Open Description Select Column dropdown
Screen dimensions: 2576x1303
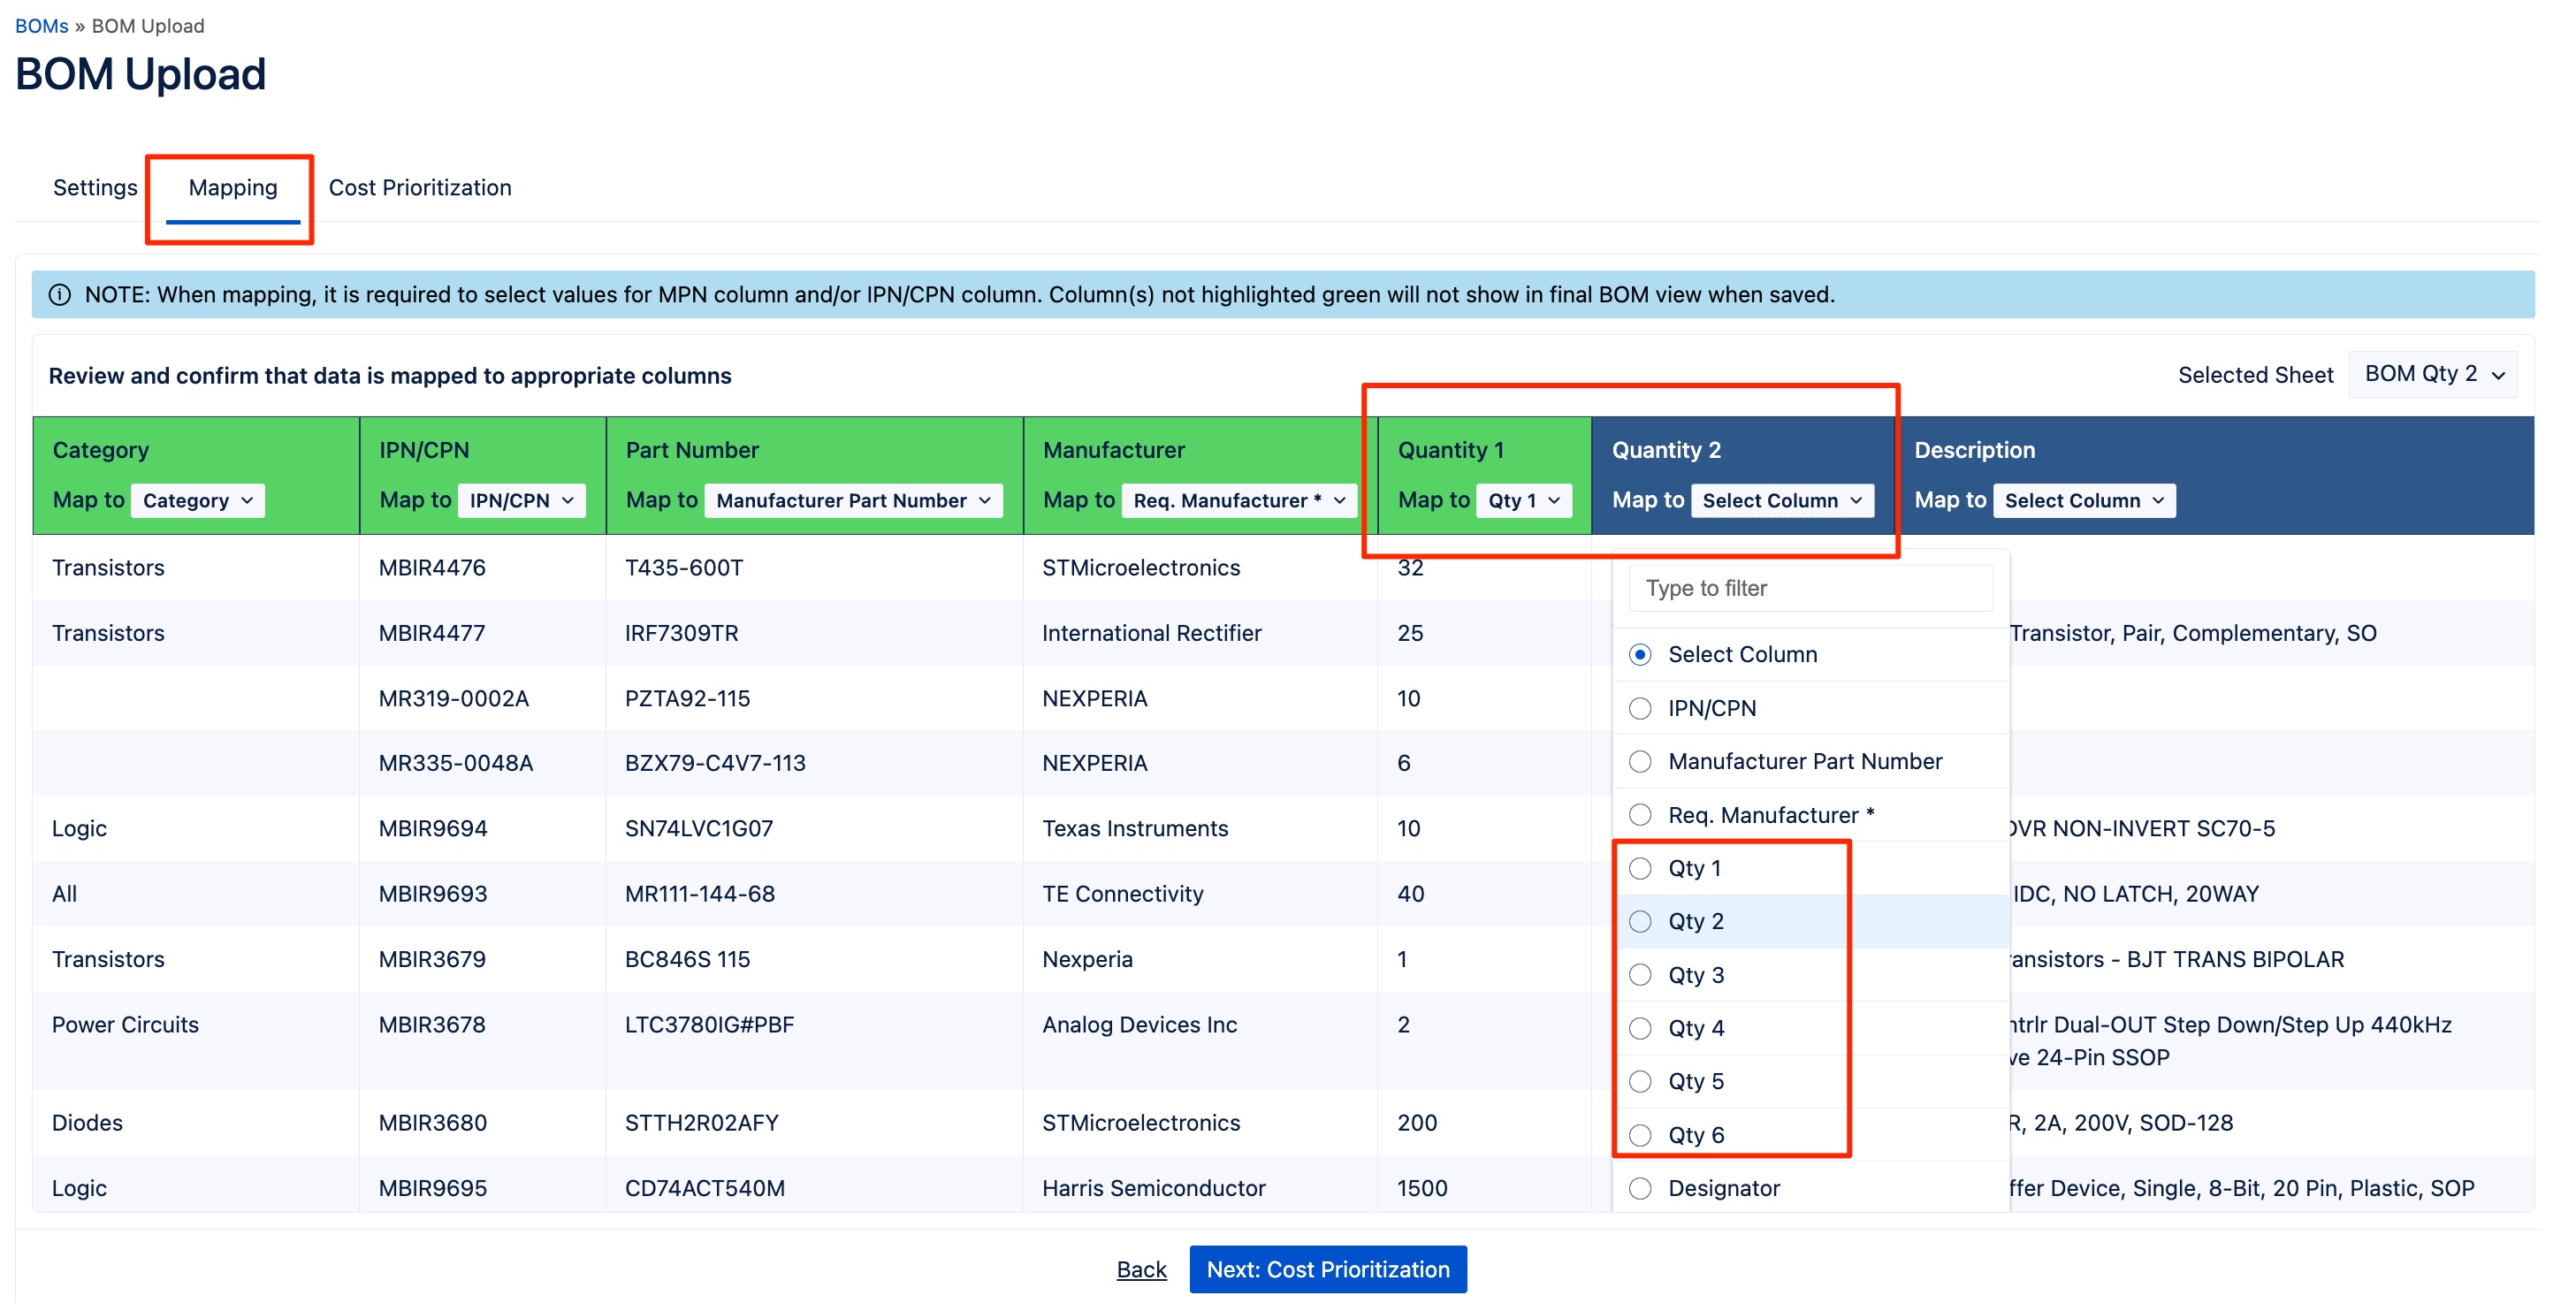(2084, 500)
